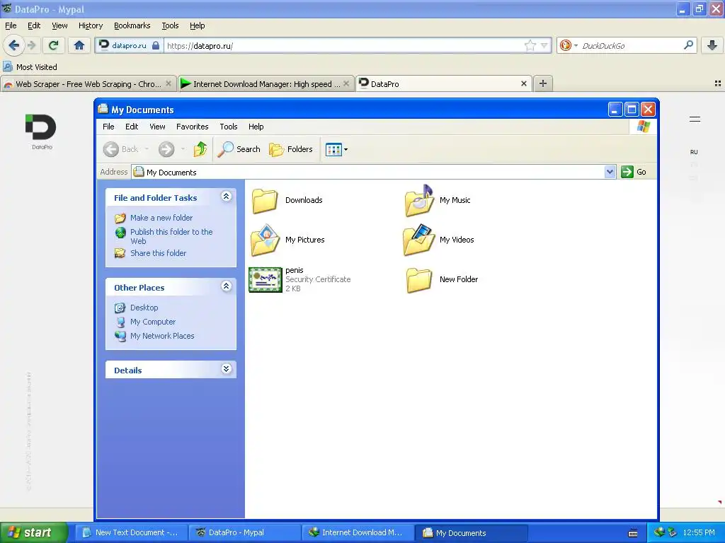
Task: Open the browser Bookmarks menu
Action: click(132, 25)
